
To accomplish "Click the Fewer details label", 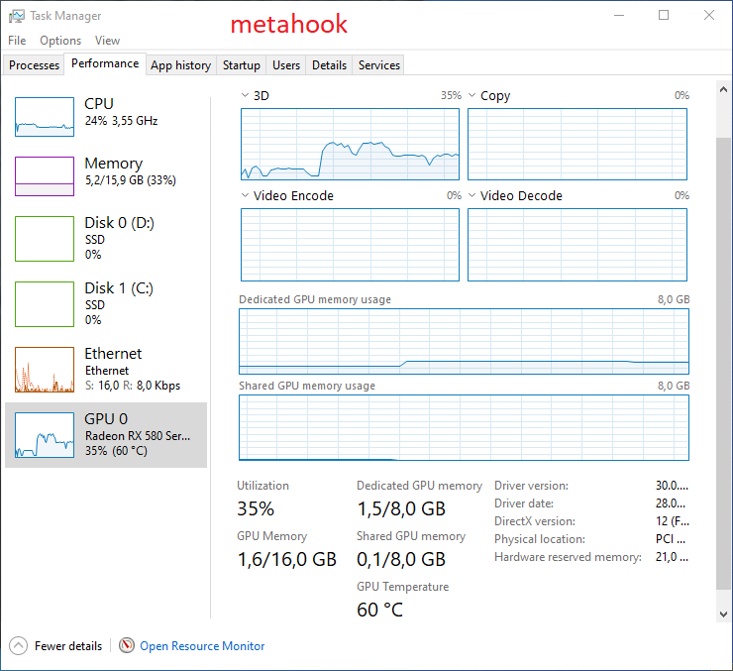I will [x=68, y=646].
